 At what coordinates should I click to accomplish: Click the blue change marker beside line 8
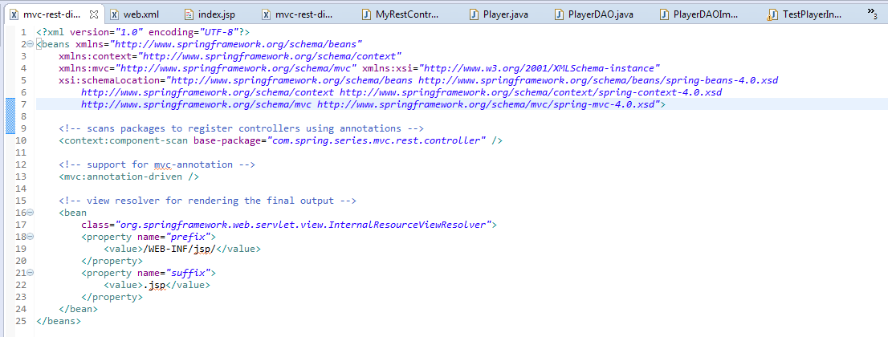10,116
